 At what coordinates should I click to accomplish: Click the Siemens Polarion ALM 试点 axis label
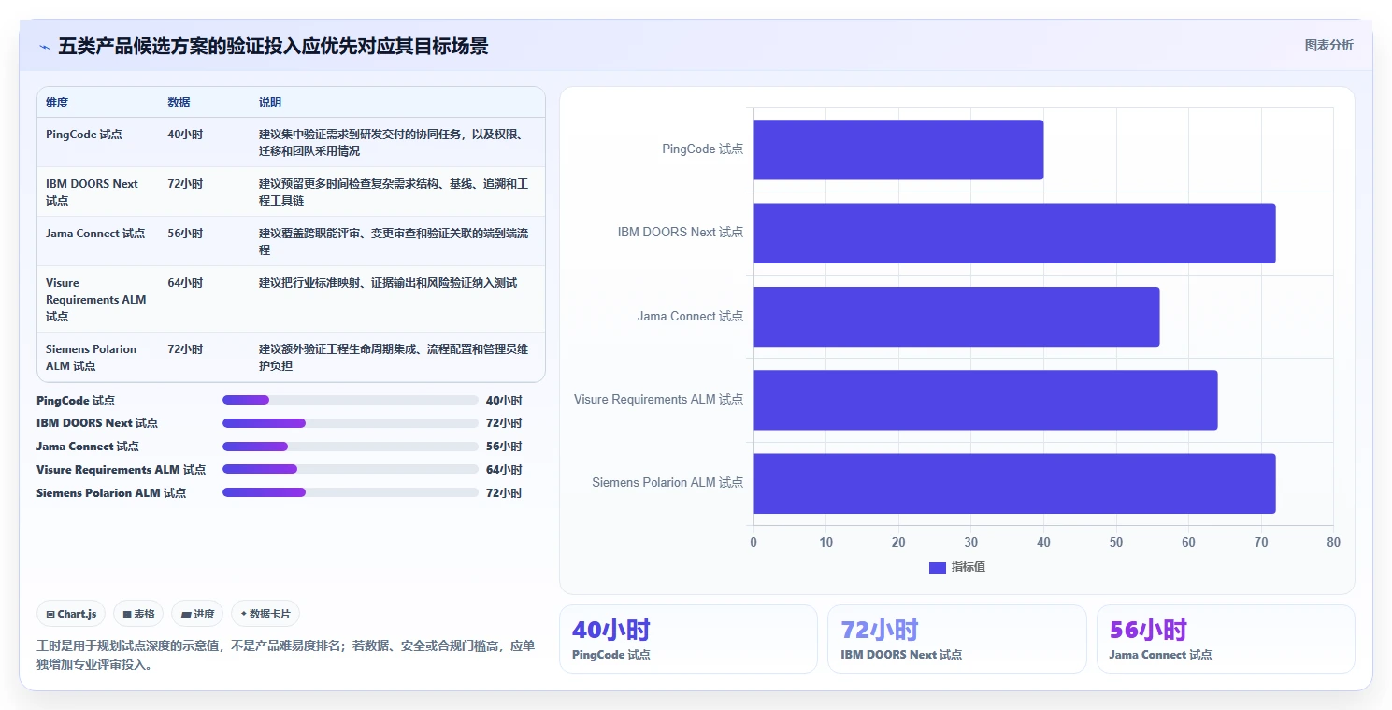pyautogui.click(x=667, y=483)
